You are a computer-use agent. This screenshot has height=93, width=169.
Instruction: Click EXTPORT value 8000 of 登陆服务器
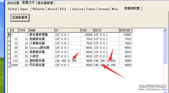coord(126,61)
